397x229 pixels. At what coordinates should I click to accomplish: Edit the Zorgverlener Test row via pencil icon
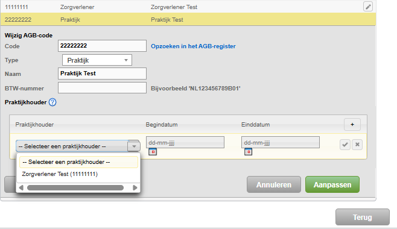(368, 7)
